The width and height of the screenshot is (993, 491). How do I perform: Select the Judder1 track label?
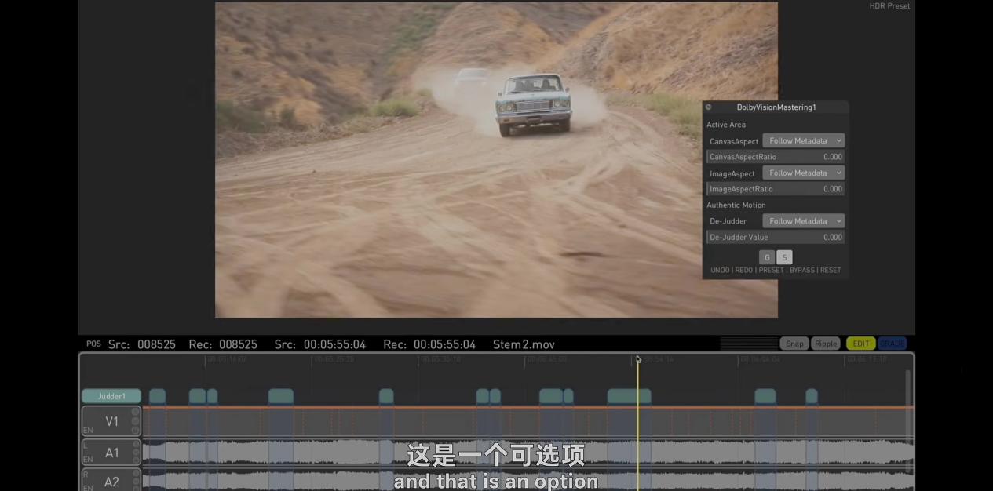(x=111, y=396)
